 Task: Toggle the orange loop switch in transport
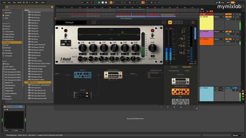click(143, 3)
